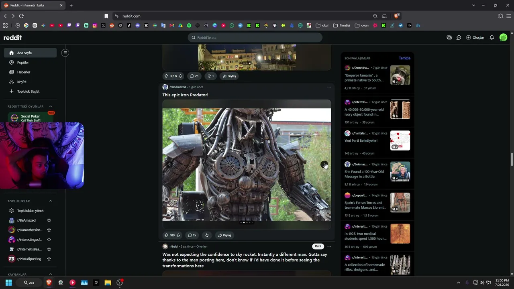The image size is (514, 289).
Task: Open the Windows Start menu
Action: click(8, 283)
